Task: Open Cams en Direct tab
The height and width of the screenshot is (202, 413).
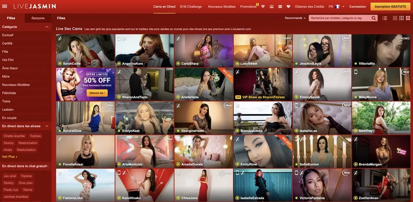Action: click(x=164, y=7)
